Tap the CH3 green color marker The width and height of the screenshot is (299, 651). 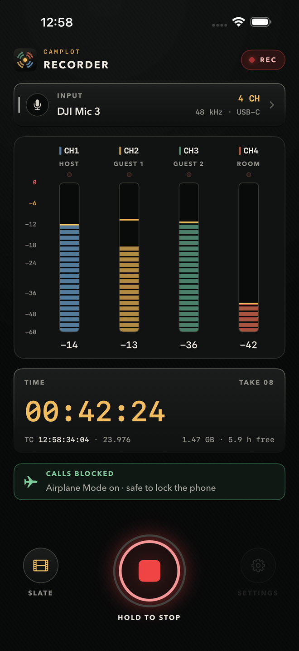180,151
